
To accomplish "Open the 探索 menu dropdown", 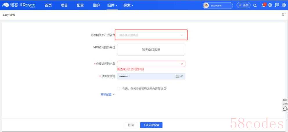I will click(x=128, y=5).
